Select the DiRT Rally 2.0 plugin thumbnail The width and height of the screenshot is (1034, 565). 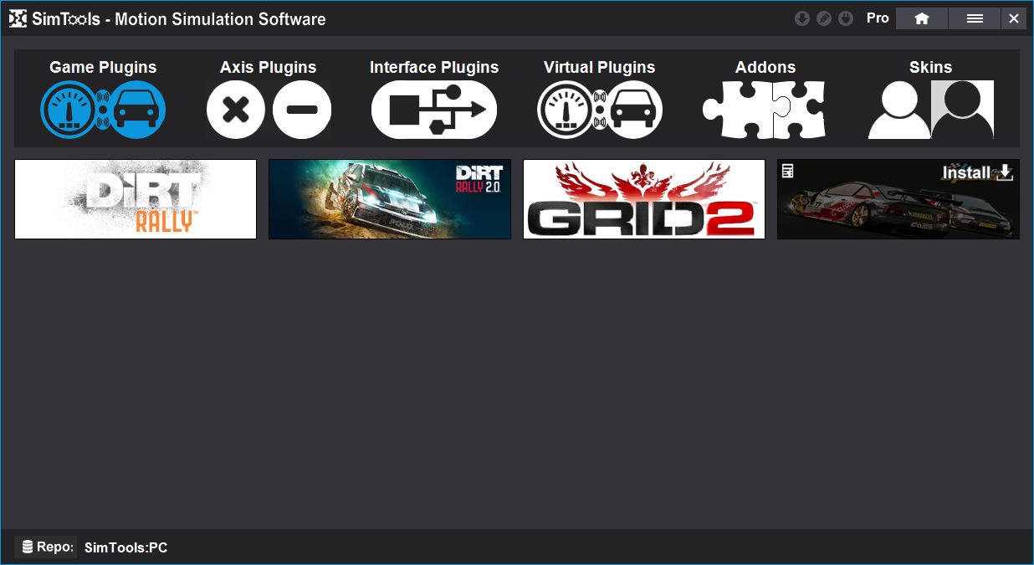point(390,199)
